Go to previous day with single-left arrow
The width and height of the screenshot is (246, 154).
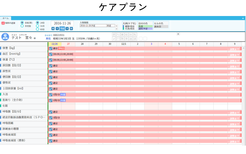(x=57, y=28)
